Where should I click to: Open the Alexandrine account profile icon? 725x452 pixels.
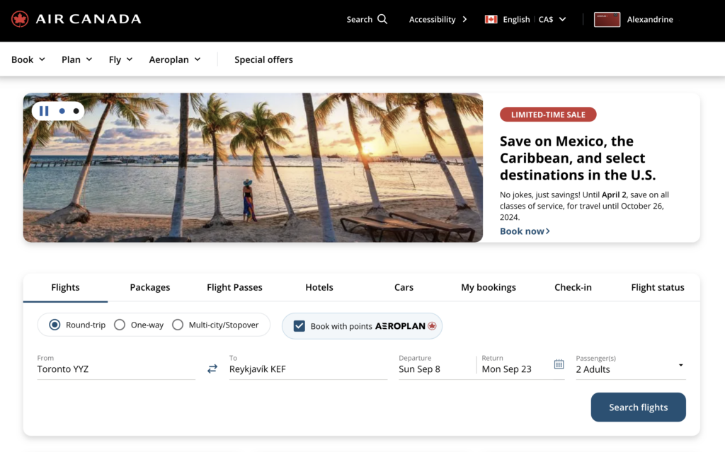pyautogui.click(x=606, y=19)
